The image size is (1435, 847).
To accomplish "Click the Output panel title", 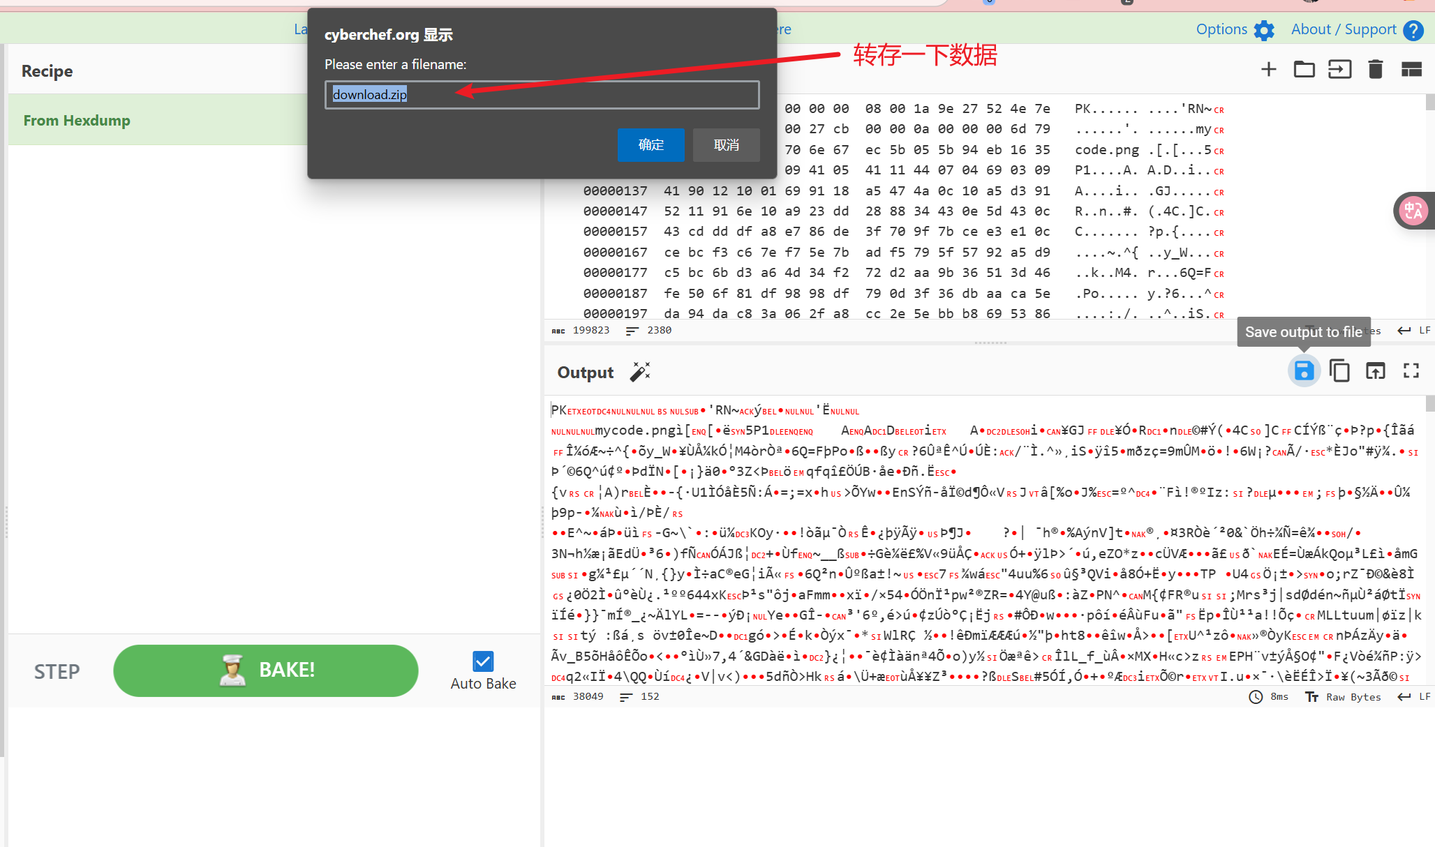I will [586, 373].
